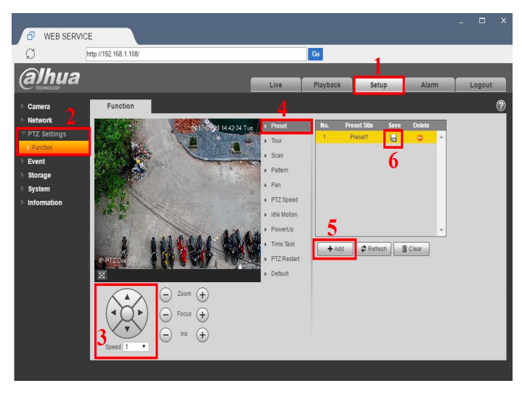Click the save icon for Preset1
Screen dimensions: 522x399
point(393,138)
